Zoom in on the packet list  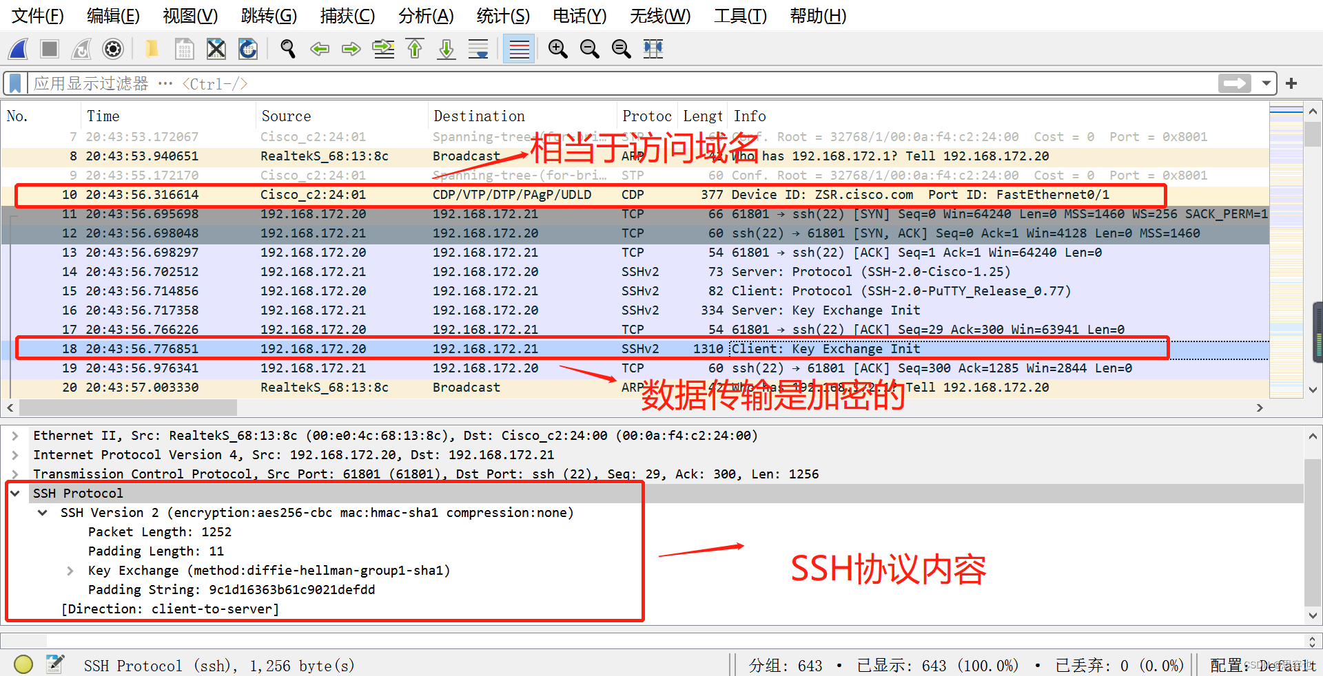(x=557, y=49)
